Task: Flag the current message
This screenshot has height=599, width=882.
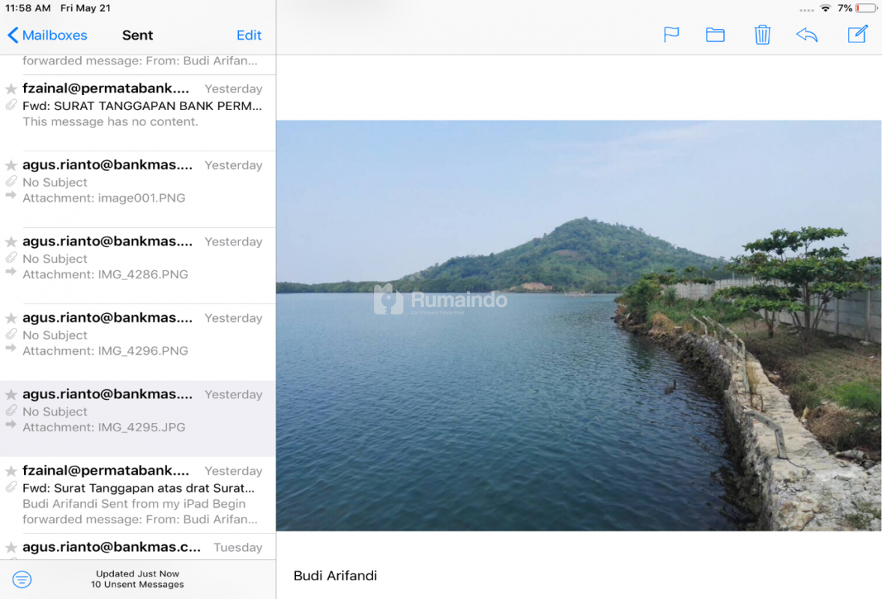Action: pyautogui.click(x=671, y=34)
